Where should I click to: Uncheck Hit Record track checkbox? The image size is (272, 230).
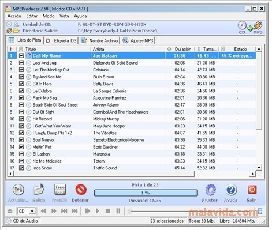tap(21, 119)
